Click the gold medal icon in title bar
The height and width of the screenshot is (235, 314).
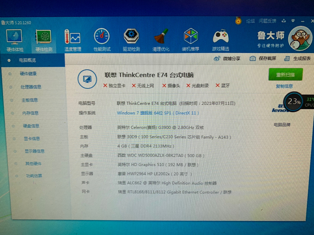click(238, 21)
